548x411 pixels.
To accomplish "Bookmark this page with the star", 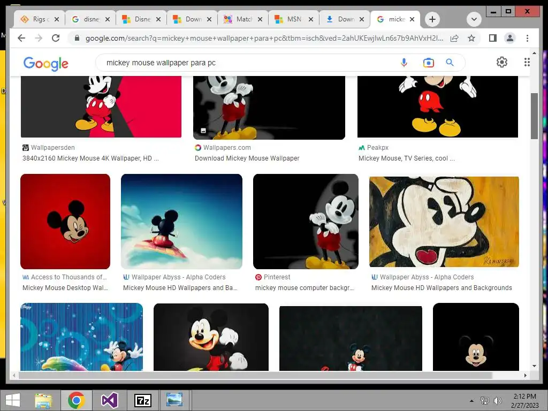I will pos(471,38).
